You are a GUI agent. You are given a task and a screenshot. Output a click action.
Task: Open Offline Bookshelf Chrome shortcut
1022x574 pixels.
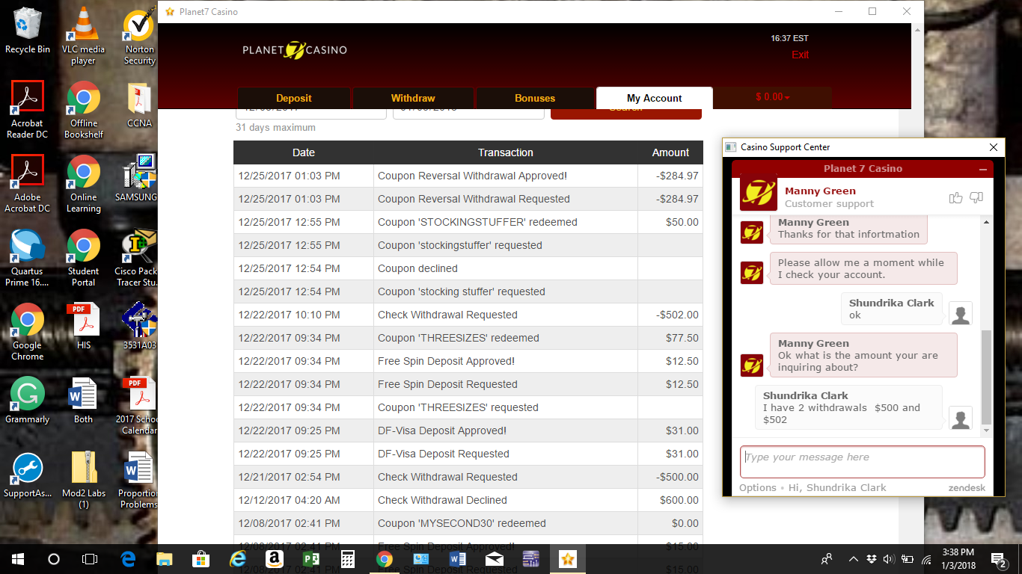(x=83, y=110)
